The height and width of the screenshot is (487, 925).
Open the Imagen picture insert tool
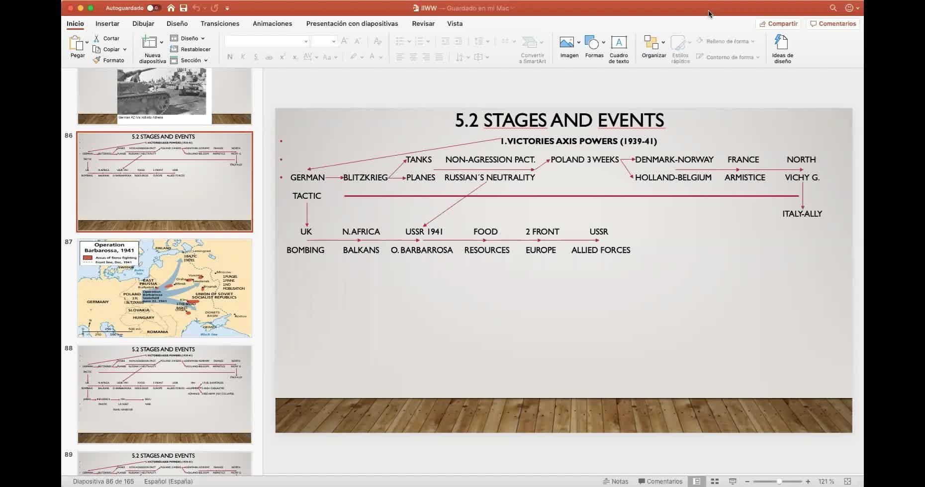coord(567,43)
